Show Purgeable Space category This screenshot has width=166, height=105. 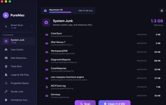coord(18,83)
